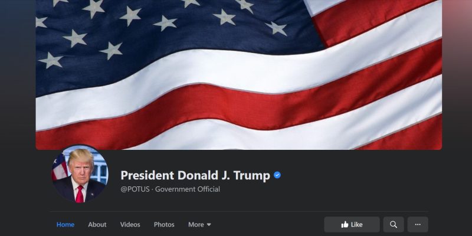The width and height of the screenshot is (472, 236).
Task: Click the caret arrow beside More
Action: (x=209, y=225)
